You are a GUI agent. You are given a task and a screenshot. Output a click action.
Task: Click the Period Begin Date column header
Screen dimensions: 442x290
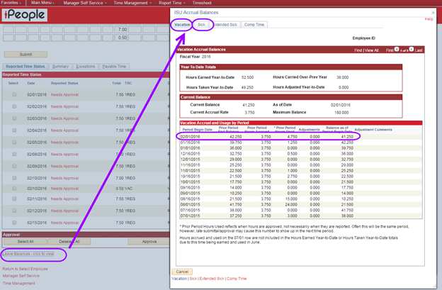[198, 130]
